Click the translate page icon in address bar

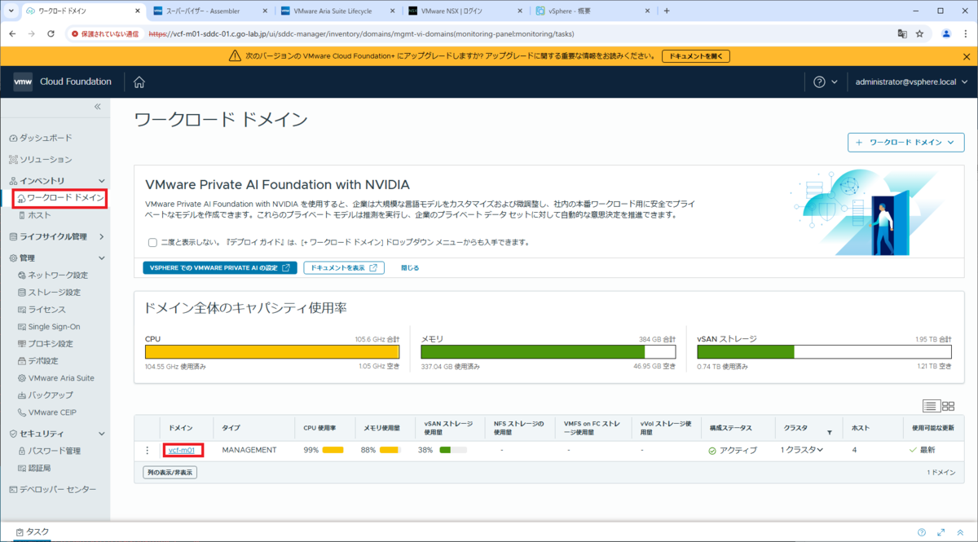point(902,34)
